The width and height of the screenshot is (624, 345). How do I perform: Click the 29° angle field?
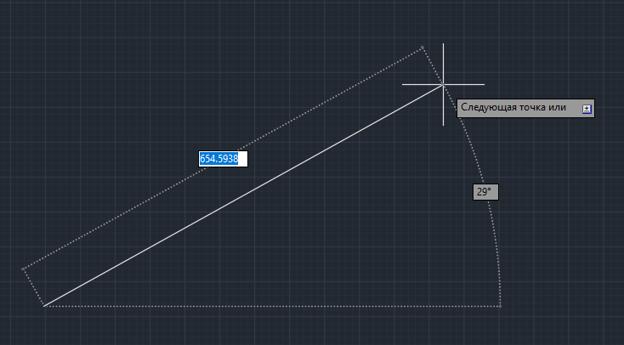[x=485, y=192]
